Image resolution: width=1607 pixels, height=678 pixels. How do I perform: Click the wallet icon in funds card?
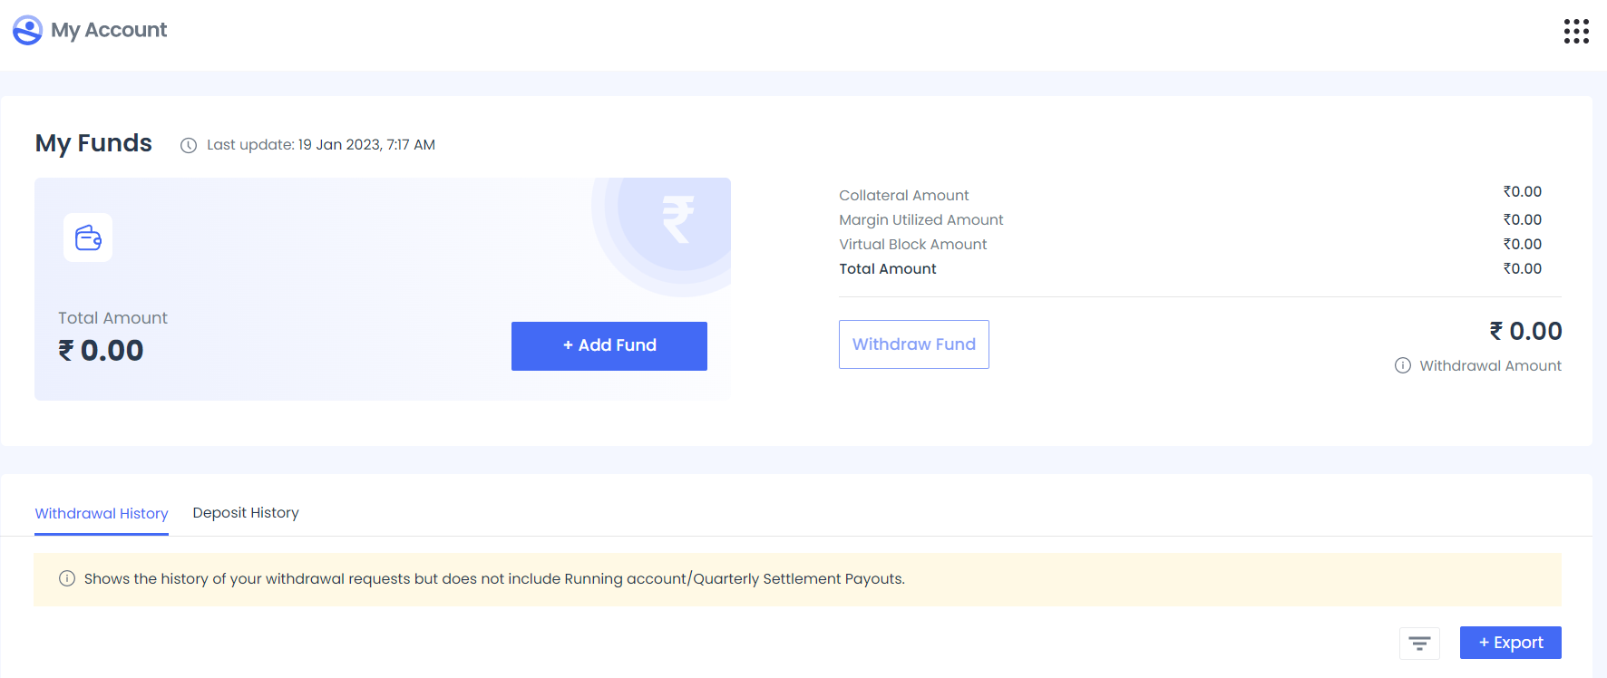(88, 237)
